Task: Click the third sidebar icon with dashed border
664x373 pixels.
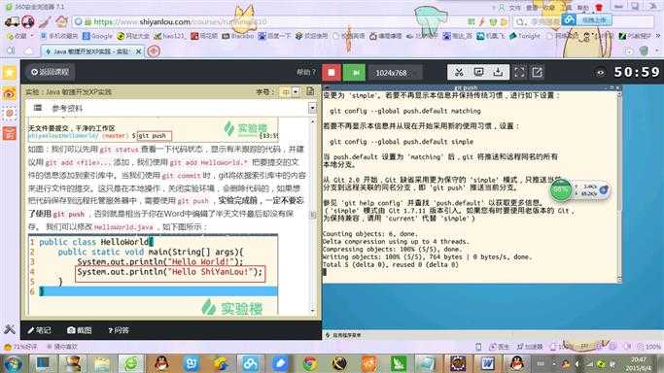Action: point(10,114)
